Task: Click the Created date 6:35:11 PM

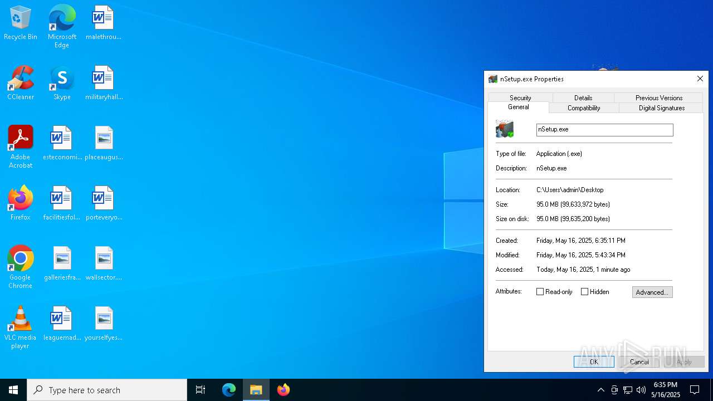Action: pyautogui.click(x=581, y=241)
